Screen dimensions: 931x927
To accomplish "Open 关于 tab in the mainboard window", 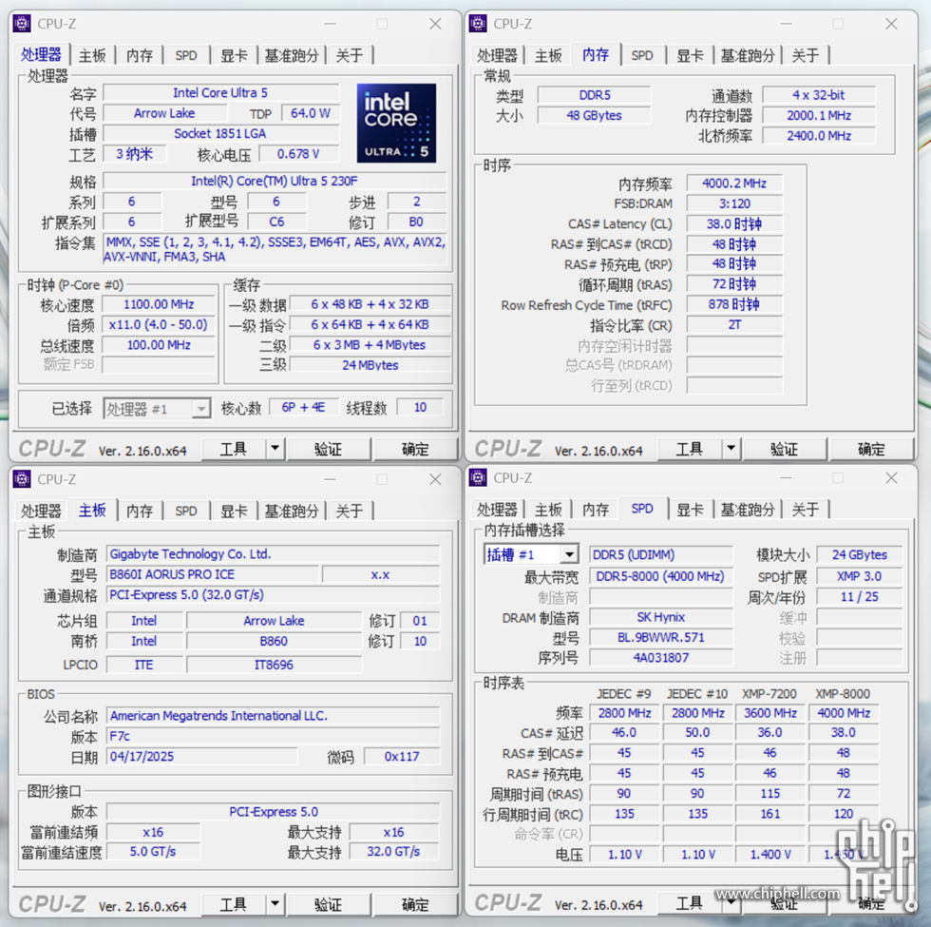I will [350, 512].
